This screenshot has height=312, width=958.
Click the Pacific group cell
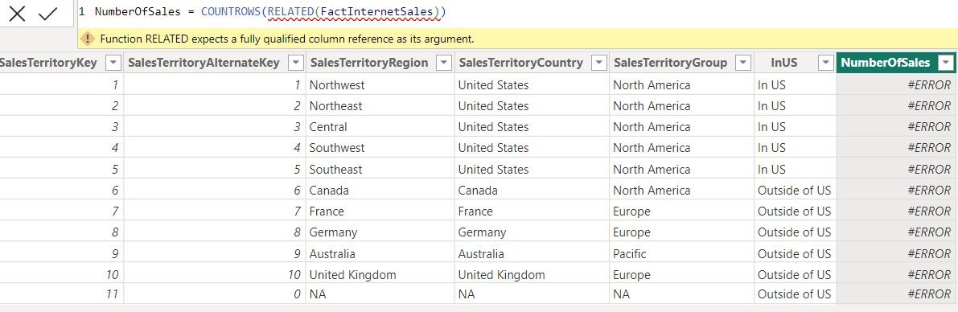[x=681, y=253]
